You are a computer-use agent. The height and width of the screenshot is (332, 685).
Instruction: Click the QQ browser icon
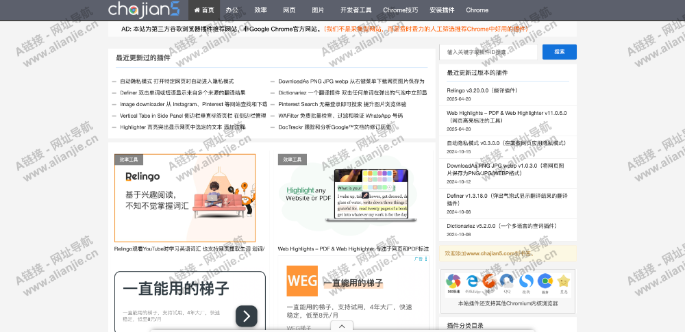tap(508, 281)
